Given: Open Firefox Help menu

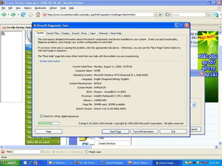Looking at the screenshot, I should pos(72,8).
